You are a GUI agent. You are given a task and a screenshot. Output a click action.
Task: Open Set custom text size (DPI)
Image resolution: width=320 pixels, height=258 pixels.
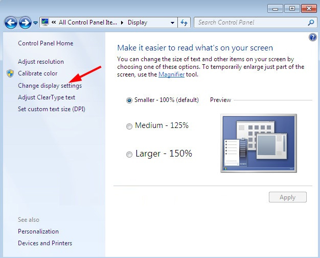point(52,109)
